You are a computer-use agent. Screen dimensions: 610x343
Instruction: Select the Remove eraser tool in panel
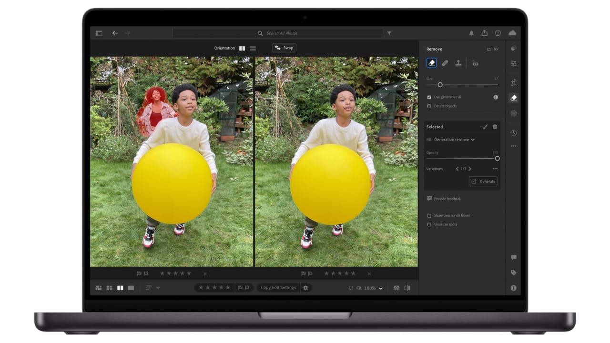pos(431,63)
